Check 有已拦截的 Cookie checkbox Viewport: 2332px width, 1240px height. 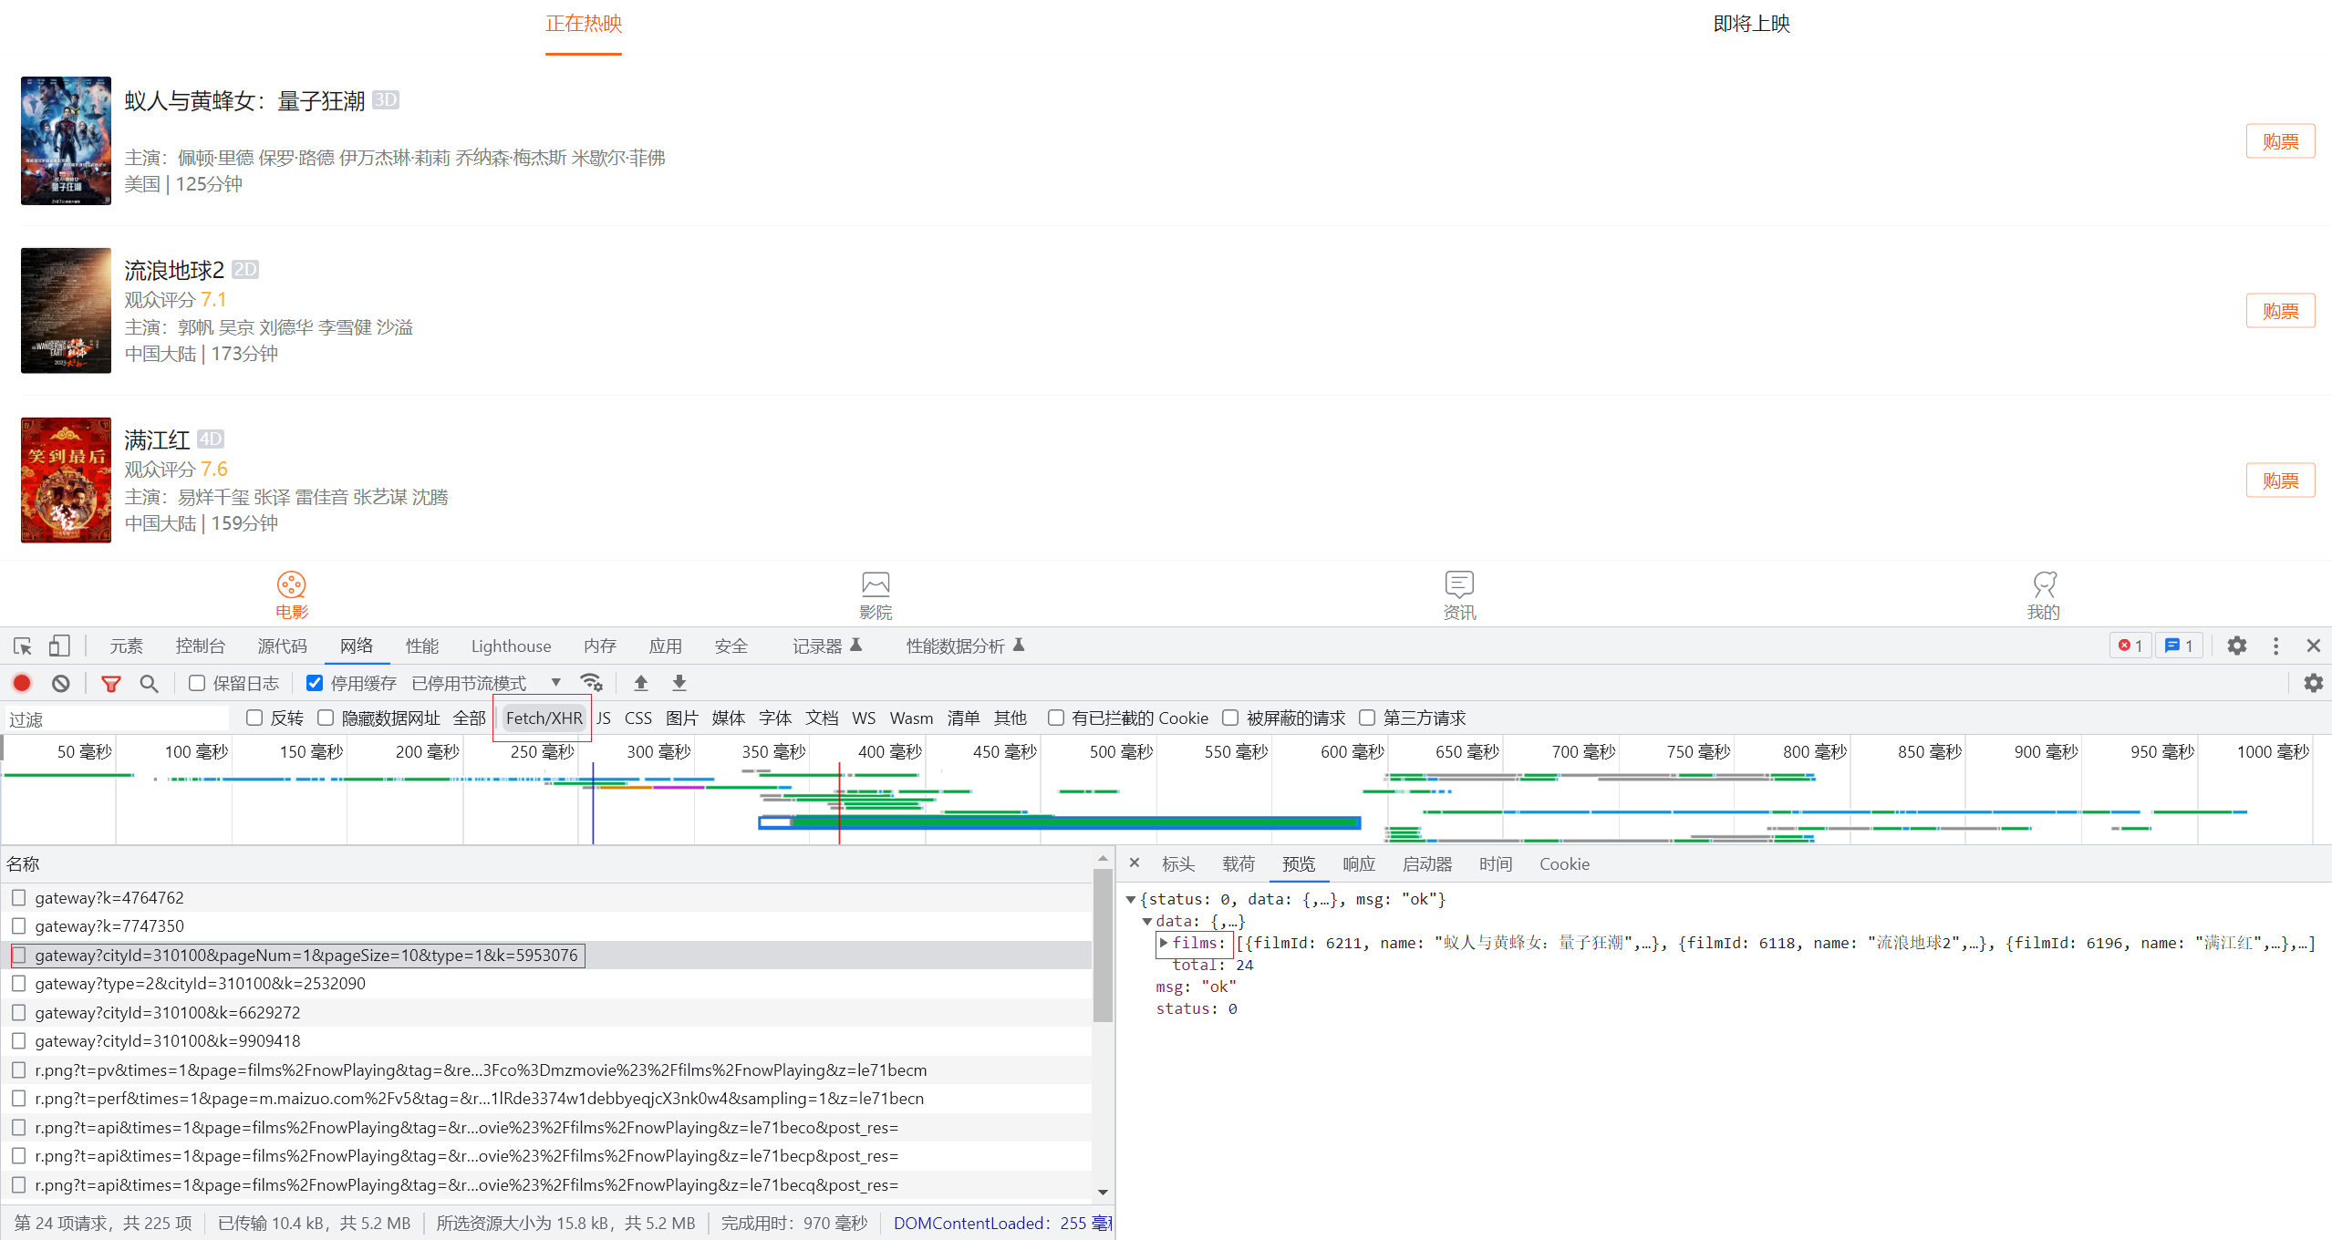click(1056, 718)
